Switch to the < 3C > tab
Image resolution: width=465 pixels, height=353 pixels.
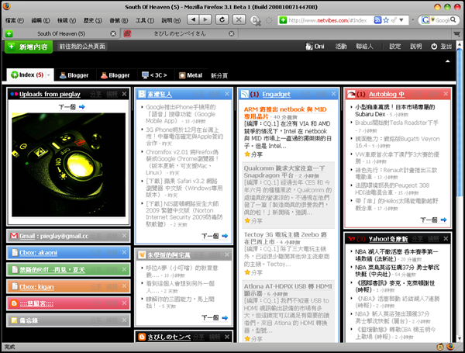[154, 75]
